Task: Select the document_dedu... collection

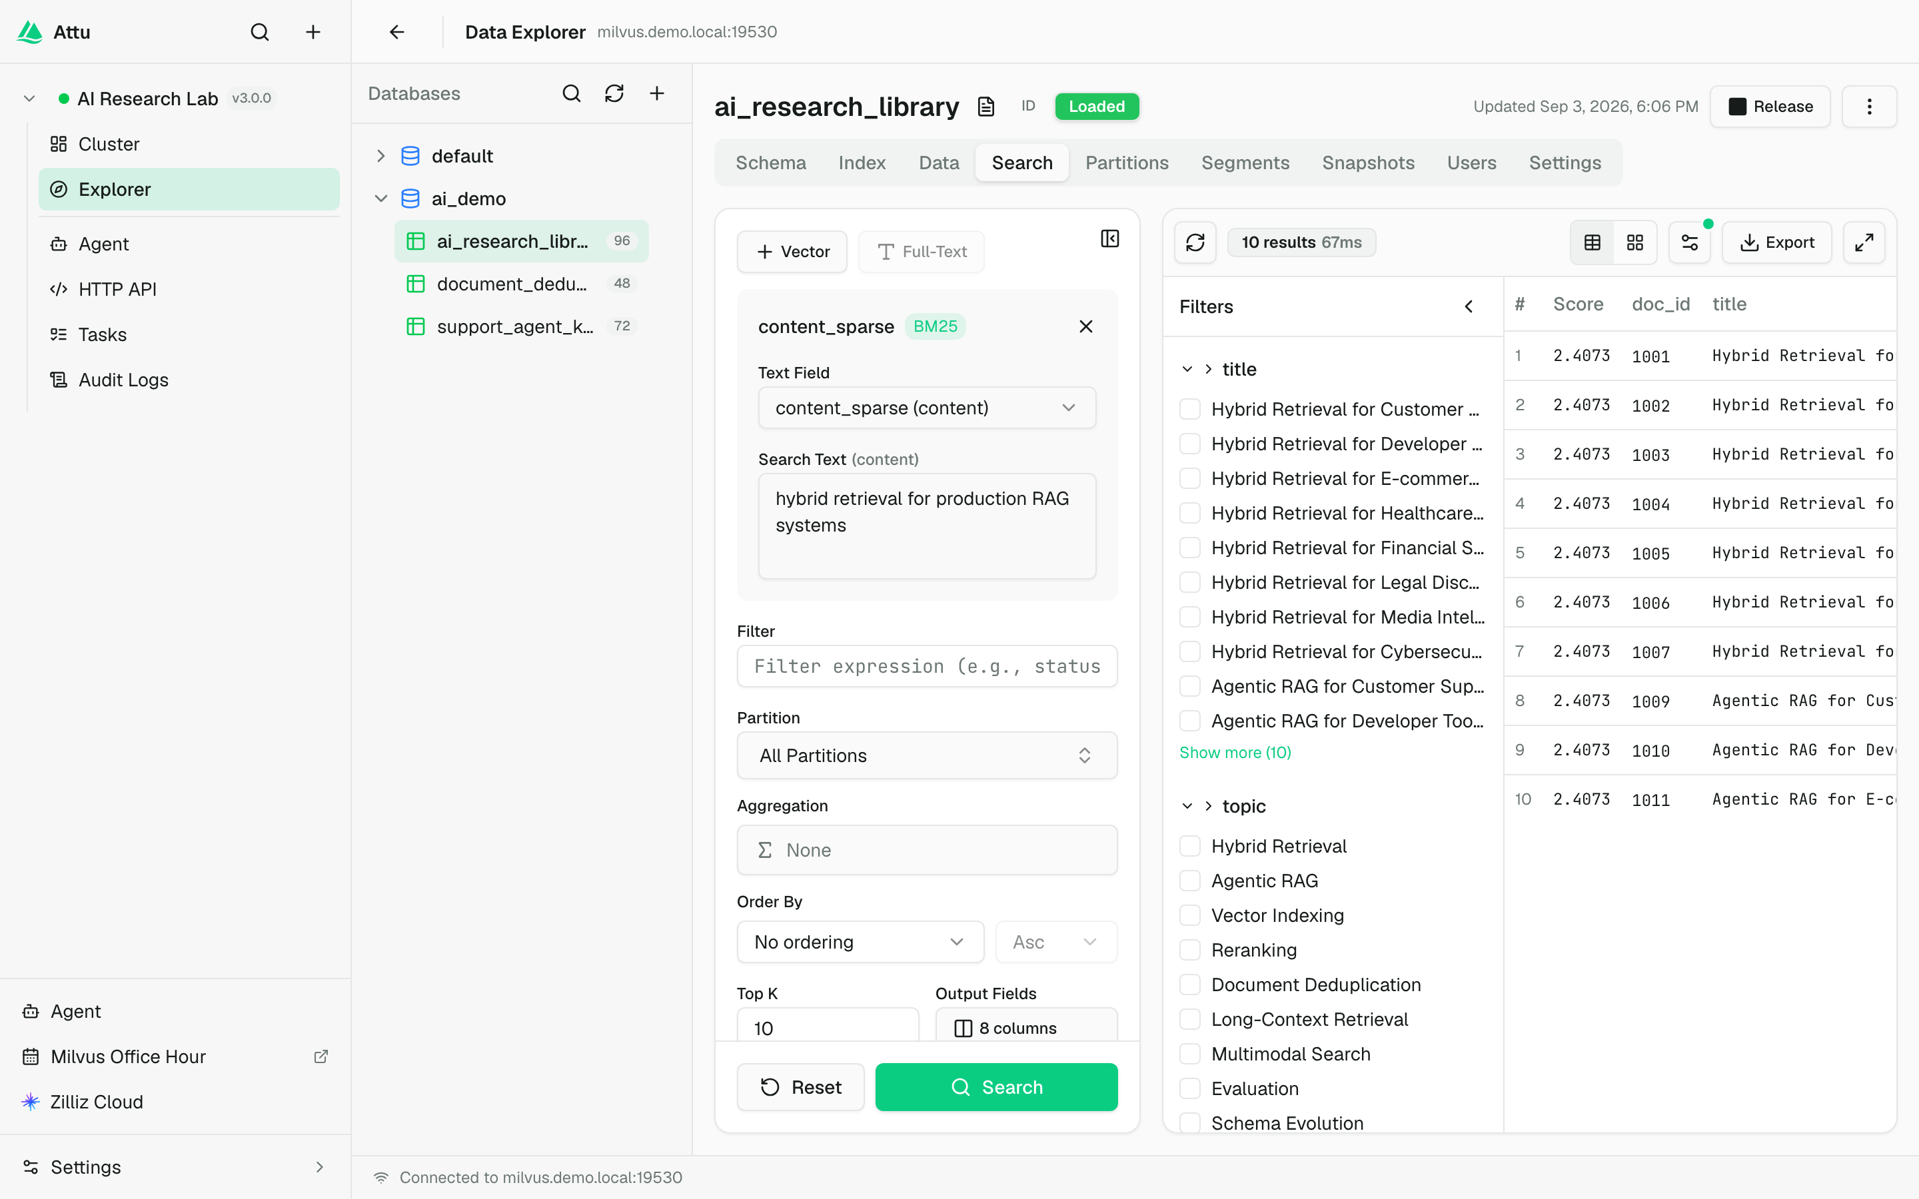Action: click(521, 284)
